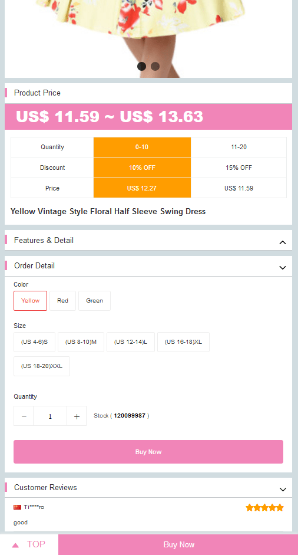Click the bottom bar Buy Now button

(x=178, y=545)
